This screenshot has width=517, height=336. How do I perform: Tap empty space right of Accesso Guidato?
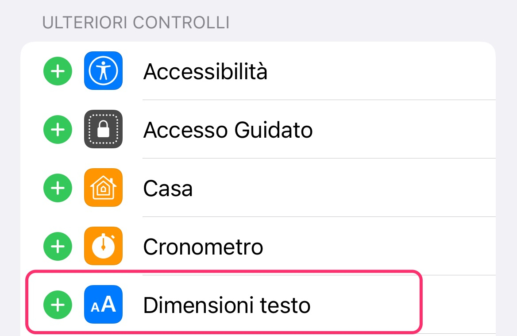[x=403, y=130]
